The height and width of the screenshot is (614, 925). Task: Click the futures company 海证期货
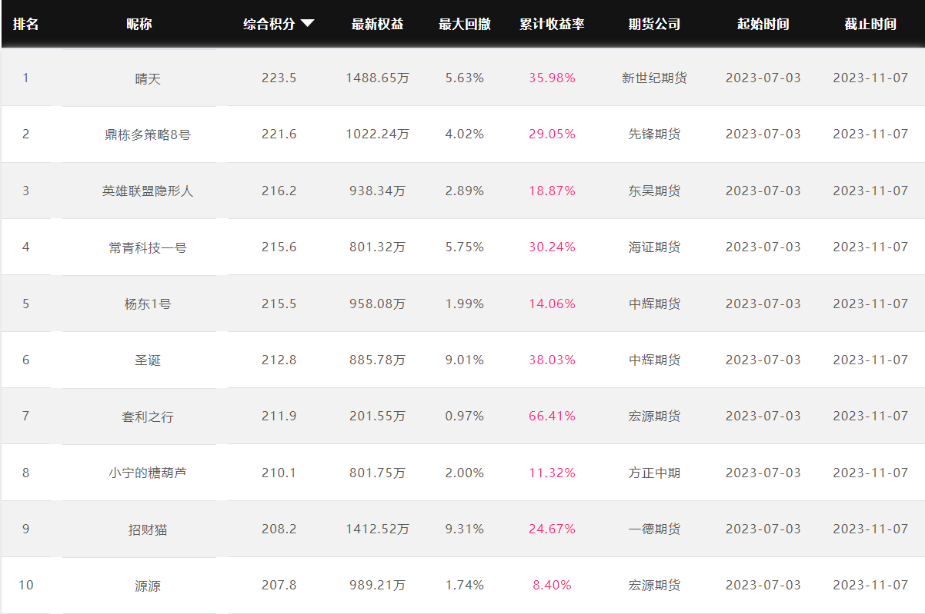pos(655,247)
